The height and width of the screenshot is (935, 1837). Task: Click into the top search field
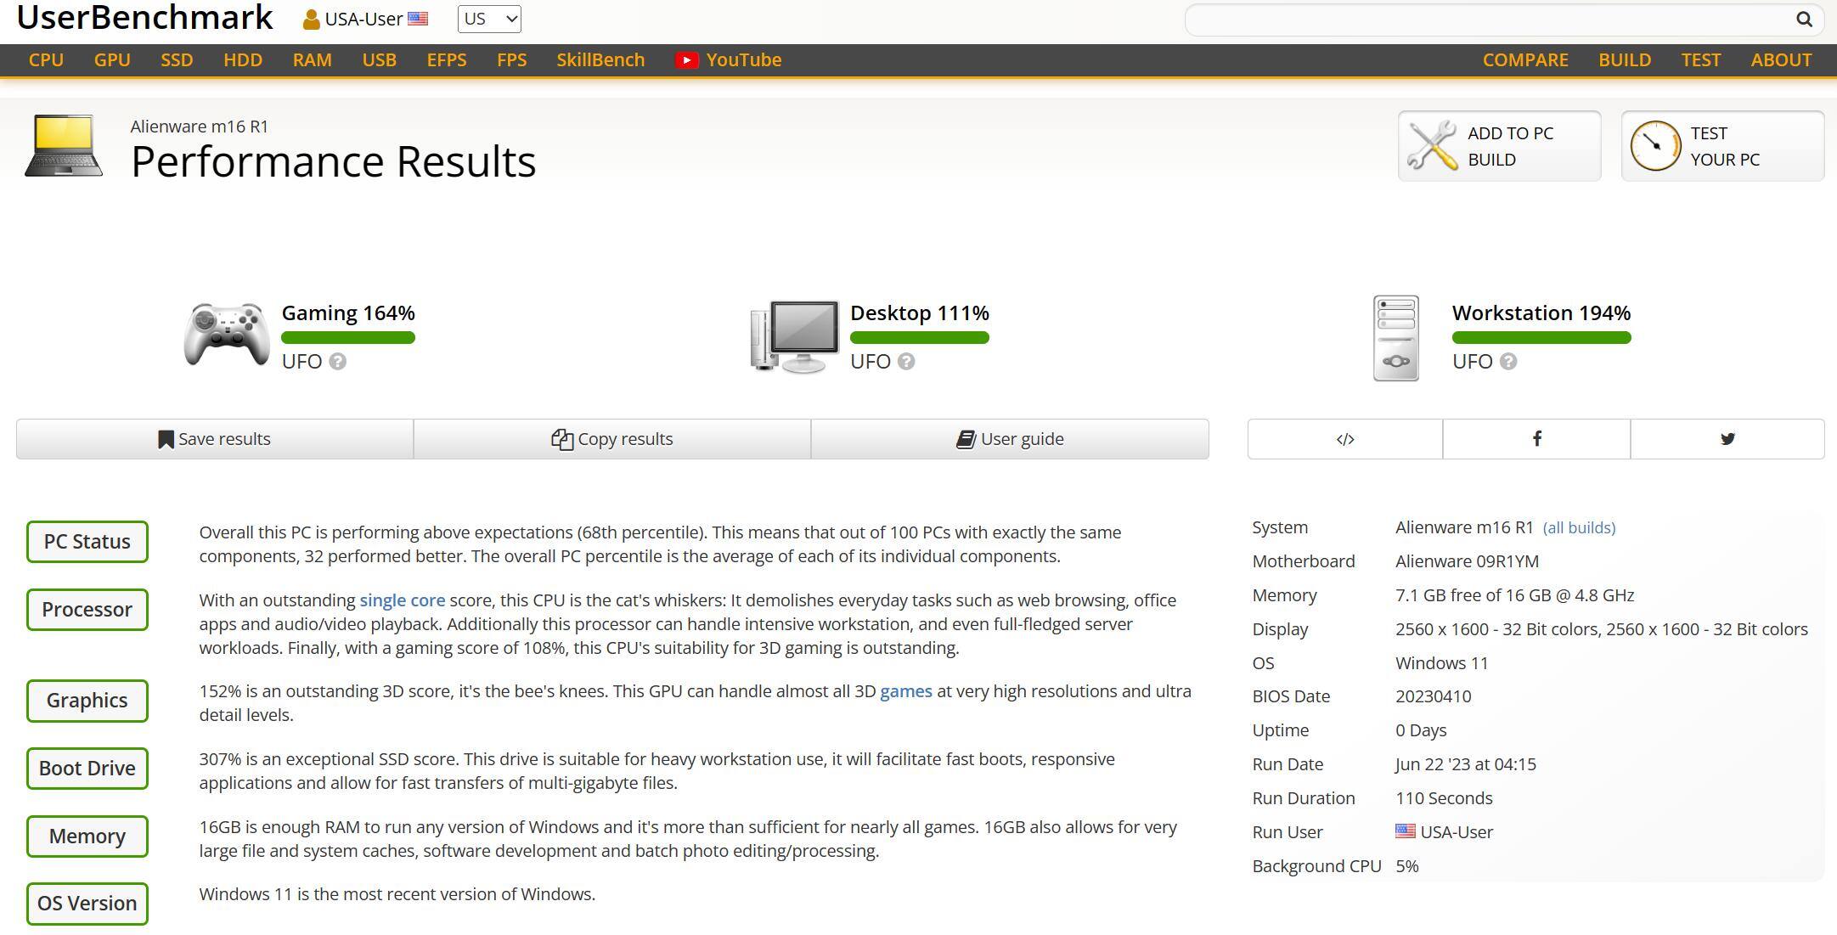pyautogui.click(x=1486, y=20)
